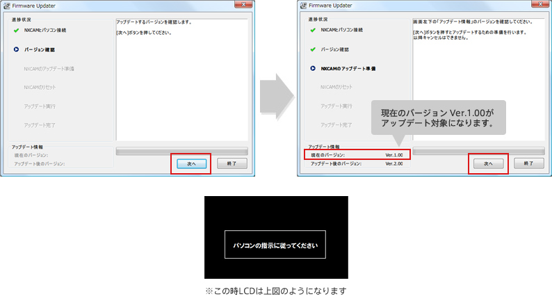
Task: Click the Firmware Updater icon in the left window title bar
Action: click(7, 5)
